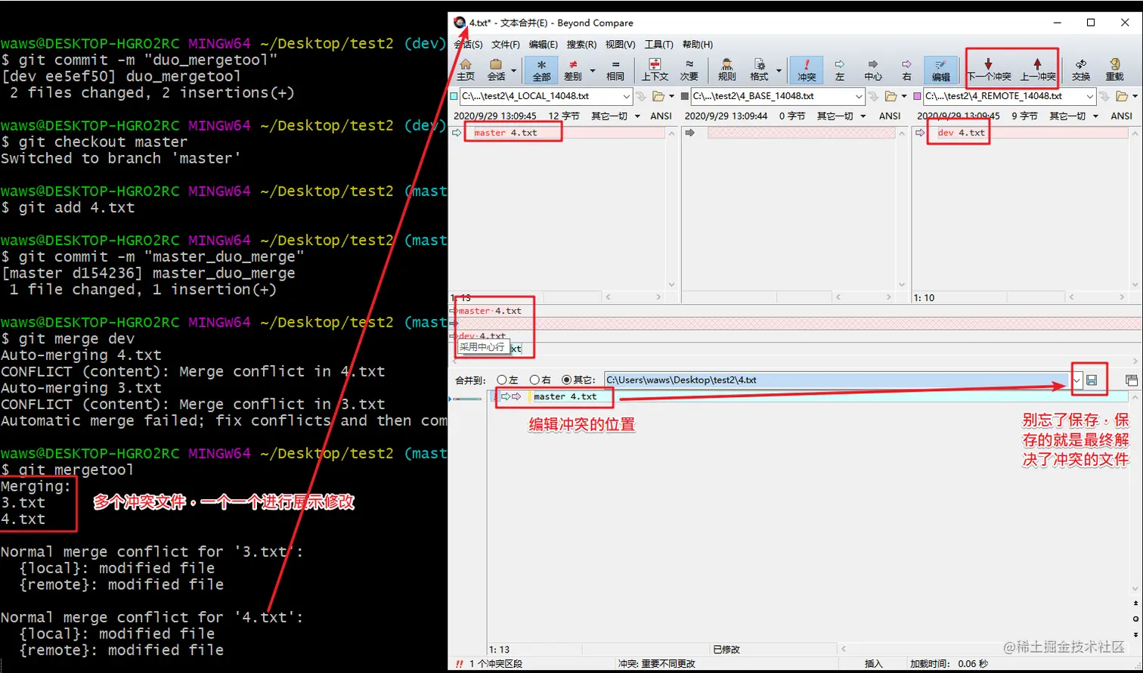The width and height of the screenshot is (1143, 673).
Task: Click the right pane ANSI encoding label
Action: [1121, 116]
